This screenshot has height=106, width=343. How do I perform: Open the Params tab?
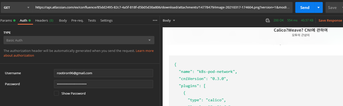point(8,20)
